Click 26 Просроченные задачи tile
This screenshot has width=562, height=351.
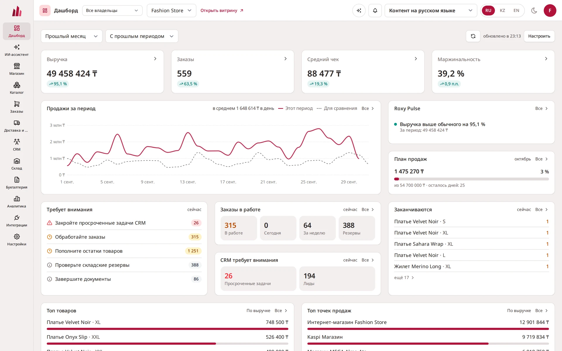[258, 279]
